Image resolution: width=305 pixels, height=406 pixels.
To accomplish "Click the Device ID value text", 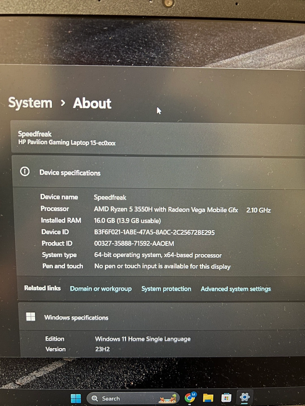I will pyautogui.click(x=154, y=232).
